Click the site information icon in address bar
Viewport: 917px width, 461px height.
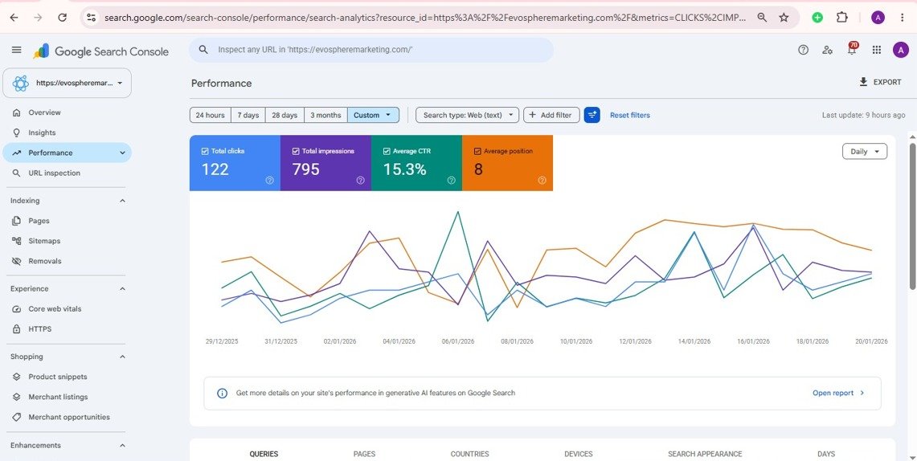(x=91, y=18)
